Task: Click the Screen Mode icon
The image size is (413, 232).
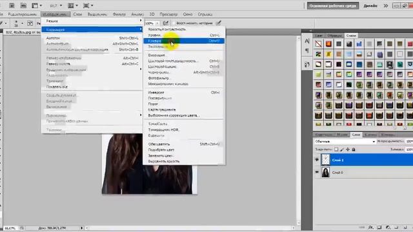Action: (86, 5)
